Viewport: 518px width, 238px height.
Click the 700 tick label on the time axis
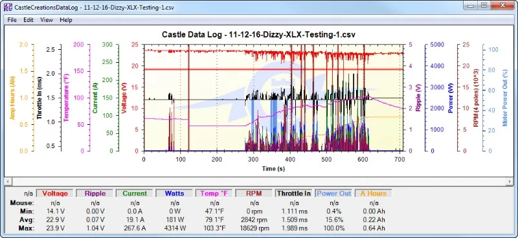click(400, 160)
